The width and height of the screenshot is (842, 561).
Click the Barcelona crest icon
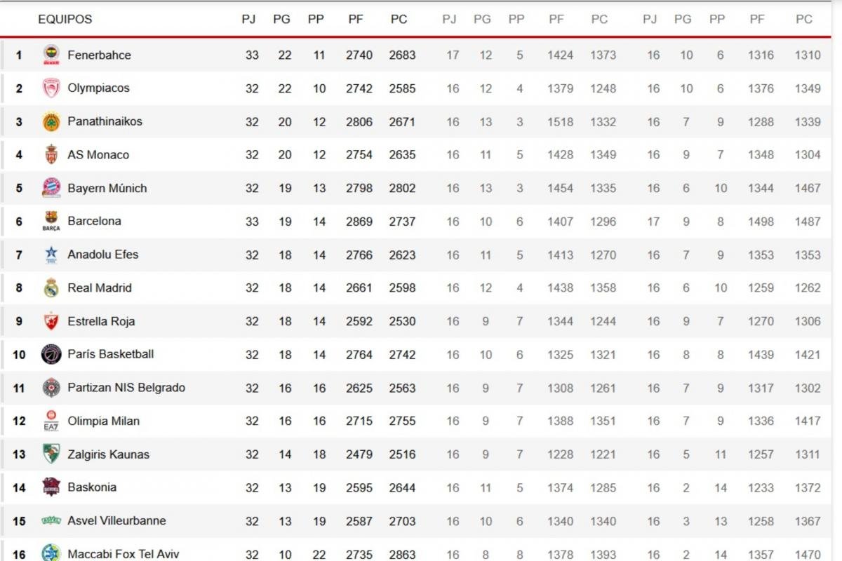click(x=51, y=222)
